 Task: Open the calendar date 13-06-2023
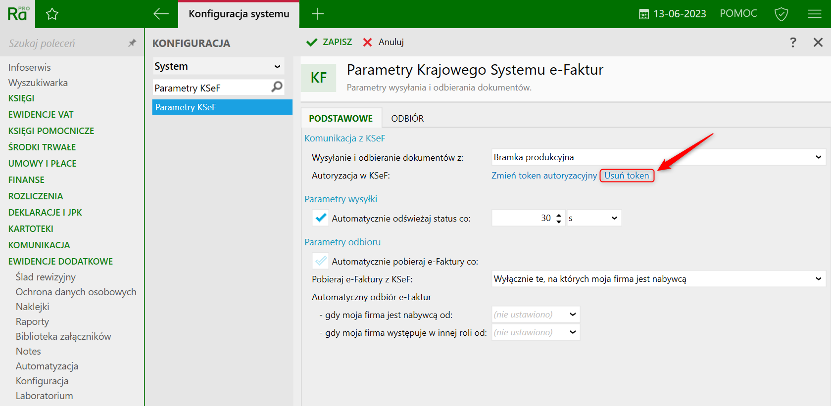(x=673, y=14)
